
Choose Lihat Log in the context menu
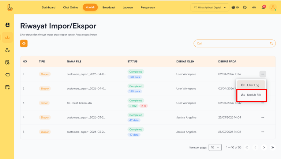pos(251,85)
